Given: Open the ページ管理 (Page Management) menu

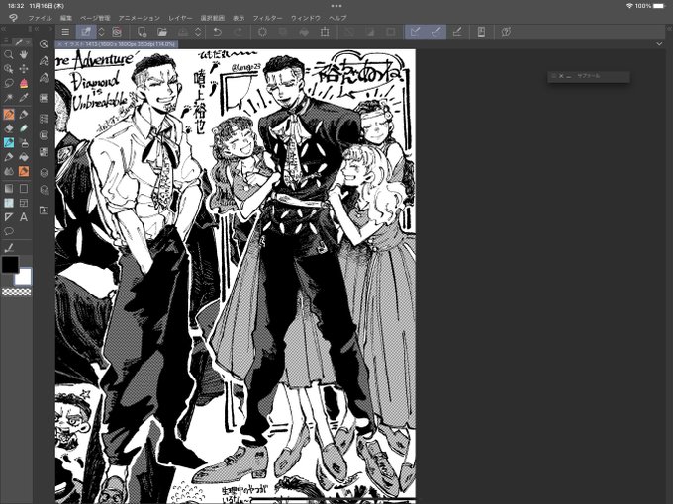Looking at the screenshot, I should pyautogui.click(x=95, y=18).
